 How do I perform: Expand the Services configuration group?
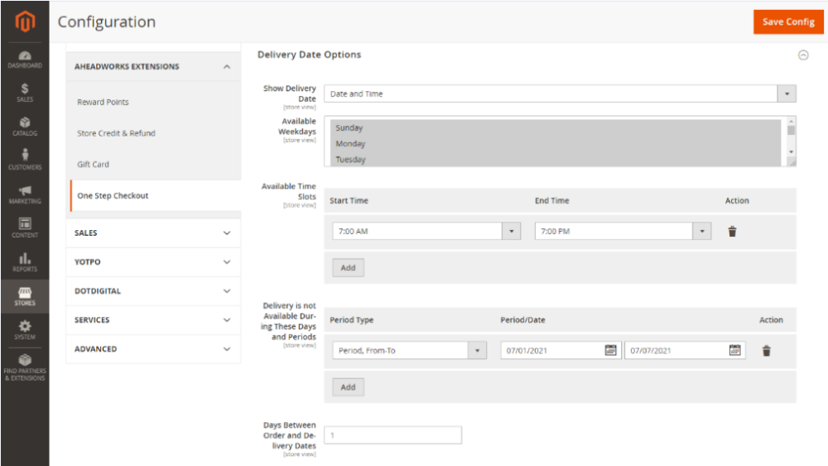click(153, 319)
